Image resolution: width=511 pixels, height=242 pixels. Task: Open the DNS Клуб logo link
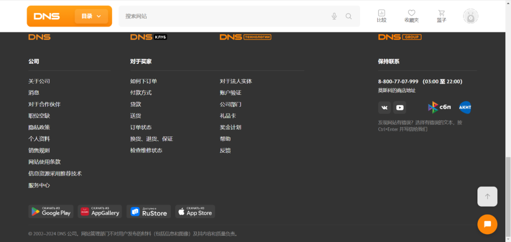(x=149, y=37)
